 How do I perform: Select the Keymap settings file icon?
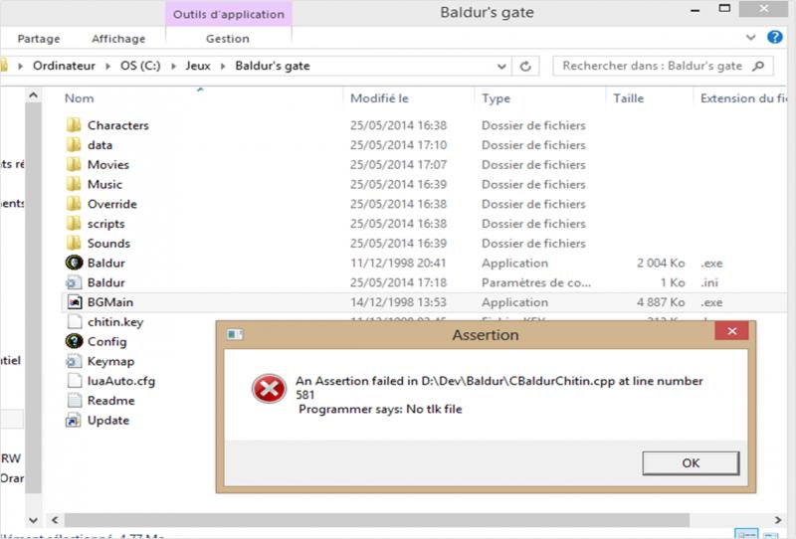[x=74, y=361]
